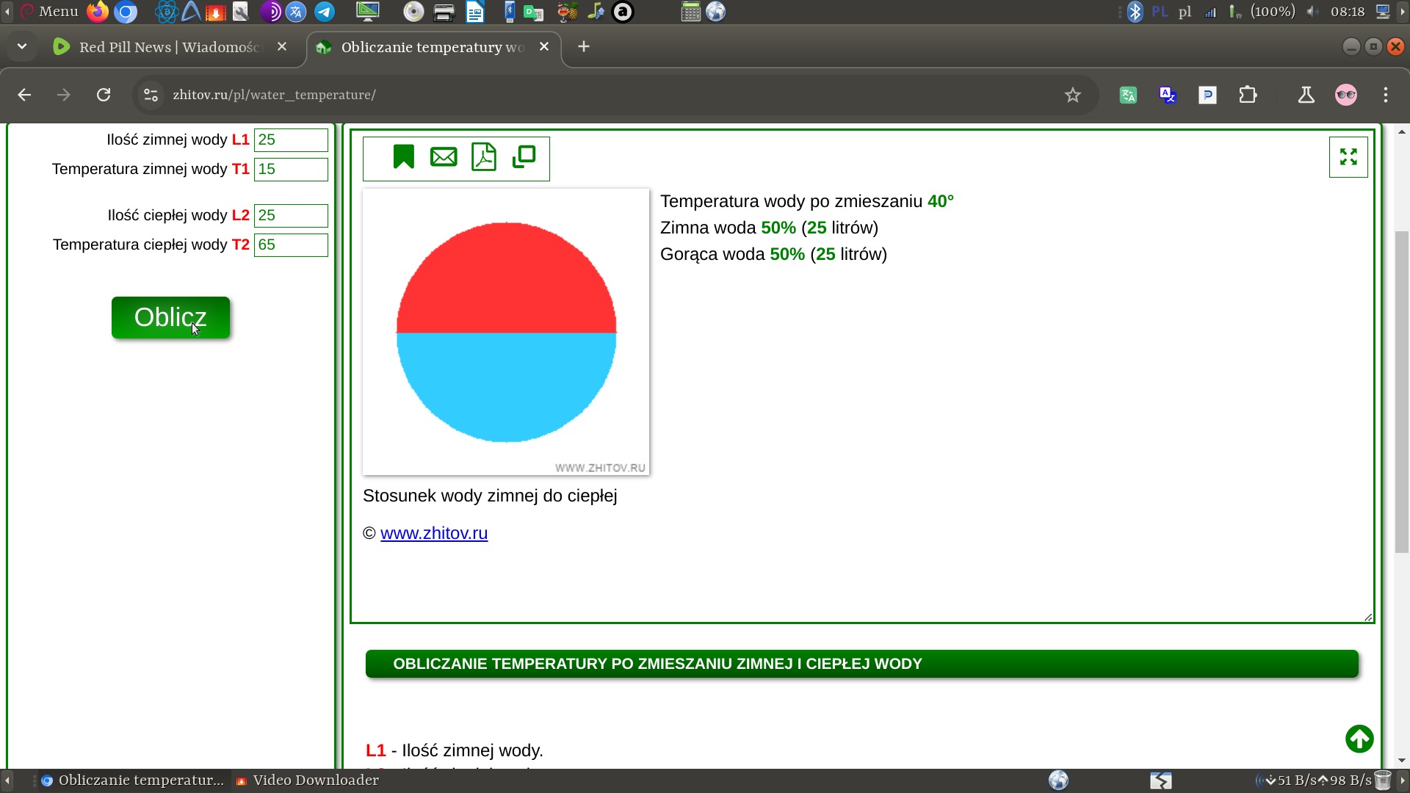The height and width of the screenshot is (793, 1410).
Task: Export result via the PDF icon
Action: (484, 157)
